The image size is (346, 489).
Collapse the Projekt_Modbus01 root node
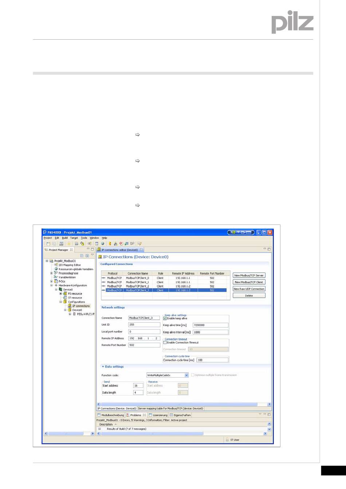click(x=47, y=261)
